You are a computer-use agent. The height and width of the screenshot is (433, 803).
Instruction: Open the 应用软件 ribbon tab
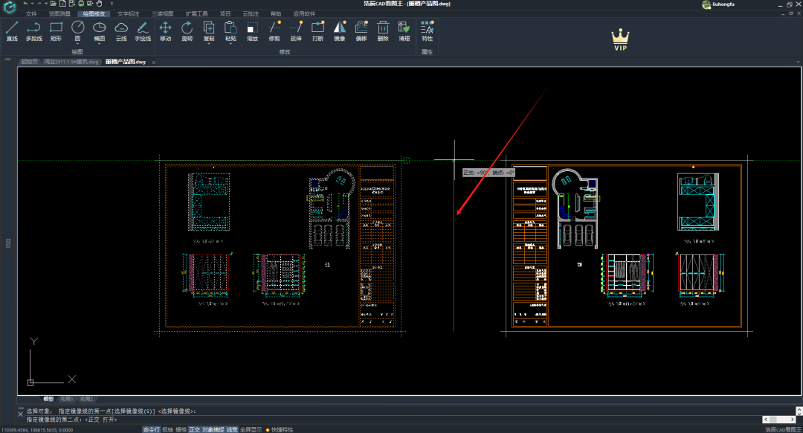(304, 14)
